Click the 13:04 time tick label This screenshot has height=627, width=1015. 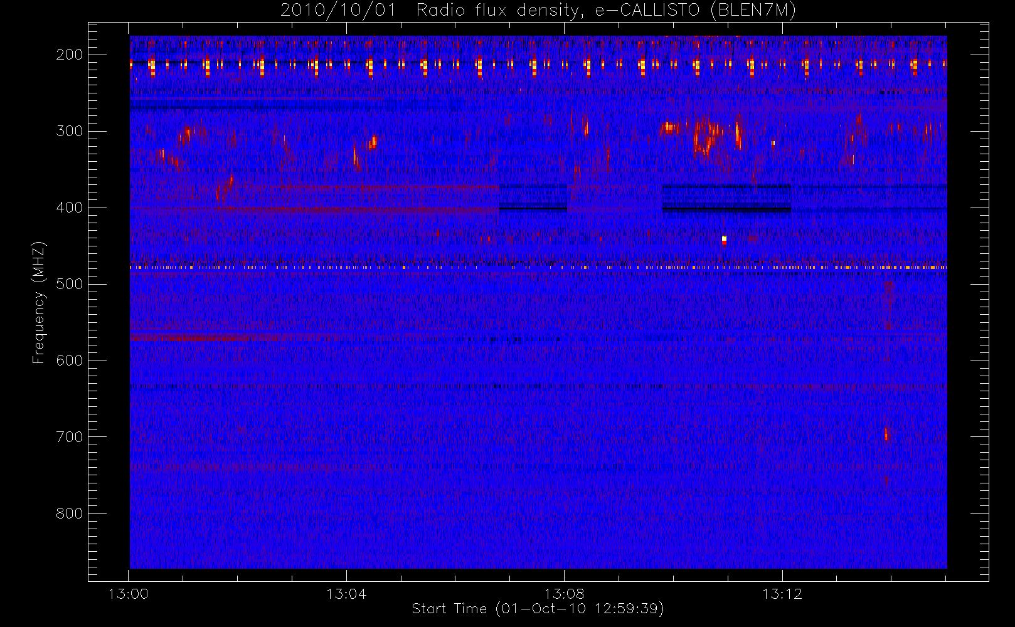pyautogui.click(x=346, y=594)
